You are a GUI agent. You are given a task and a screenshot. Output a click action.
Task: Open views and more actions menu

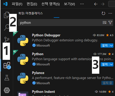pyautogui.click(x=110, y=13)
